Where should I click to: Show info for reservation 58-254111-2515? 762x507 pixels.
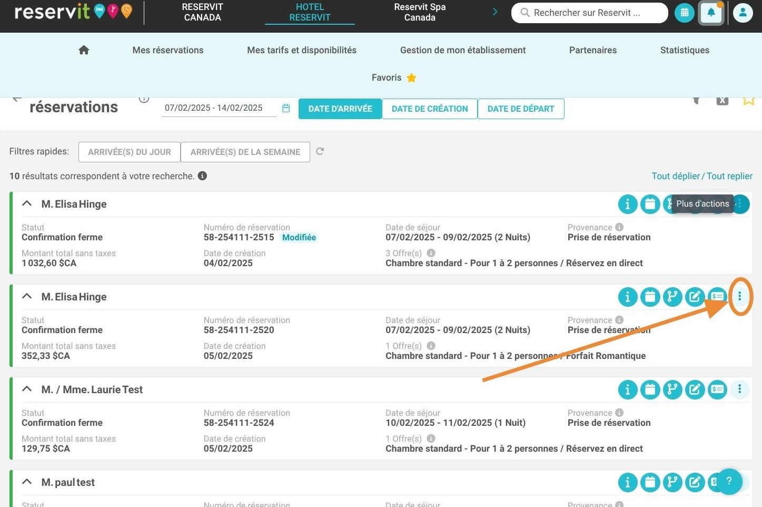click(x=628, y=204)
